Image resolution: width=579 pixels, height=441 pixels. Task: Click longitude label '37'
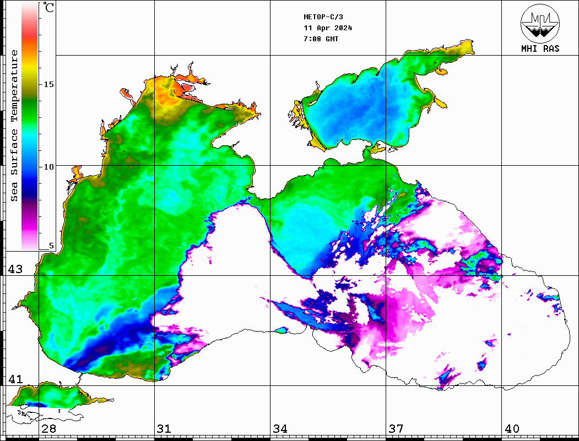tap(396, 428)
